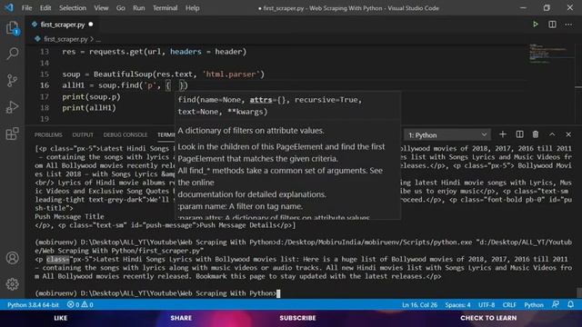Change indentation via Spaces: 4

[x=457, y=305]
